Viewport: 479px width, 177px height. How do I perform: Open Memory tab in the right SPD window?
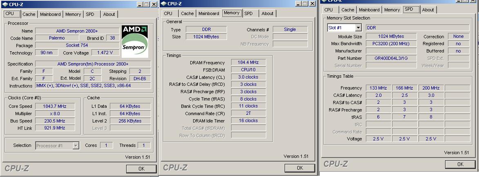tap(392, 10)
